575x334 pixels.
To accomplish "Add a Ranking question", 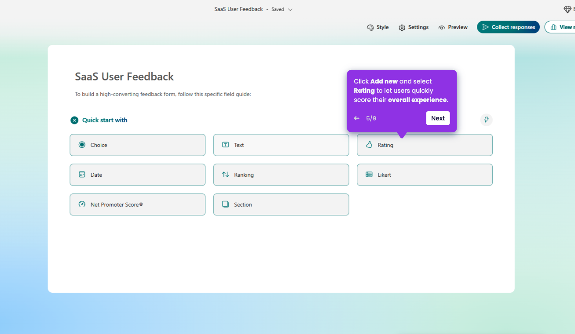I will click(281, 175).
